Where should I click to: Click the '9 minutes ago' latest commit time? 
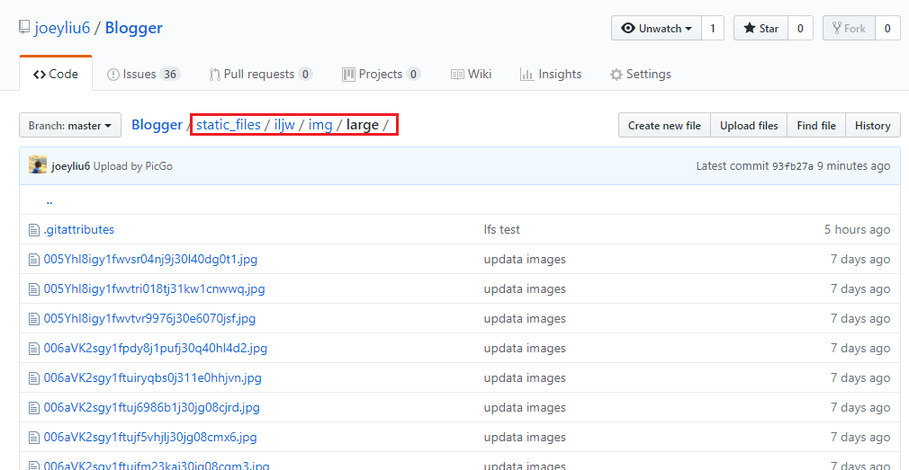coord(853,166)
